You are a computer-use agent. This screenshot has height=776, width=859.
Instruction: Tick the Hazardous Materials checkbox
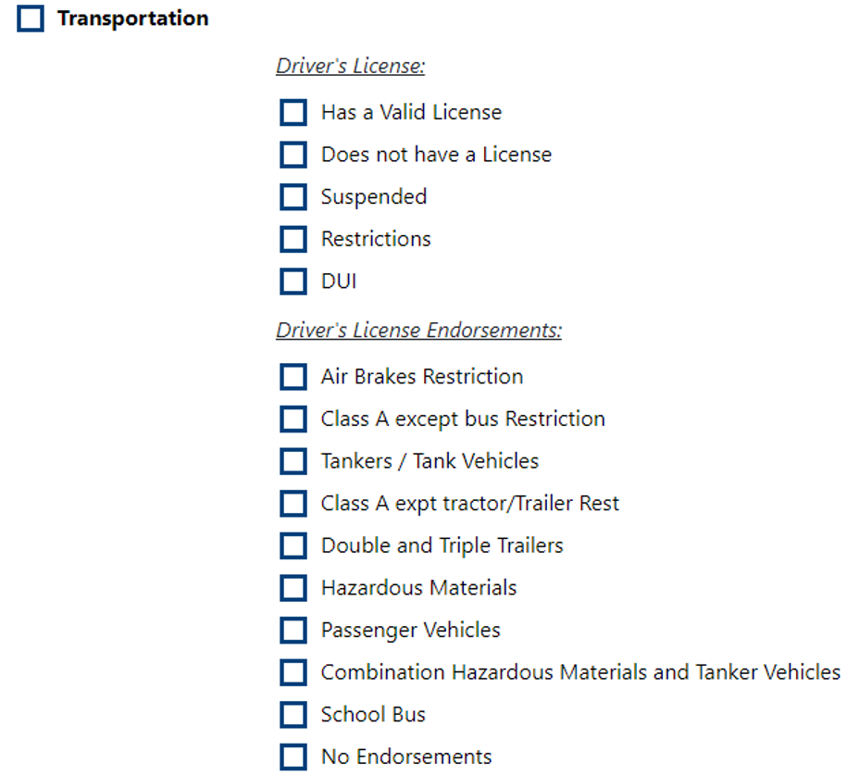[x=293, y=587]
